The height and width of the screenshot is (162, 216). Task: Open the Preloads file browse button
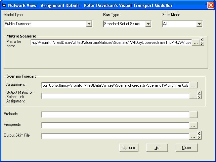pos(193,115)
